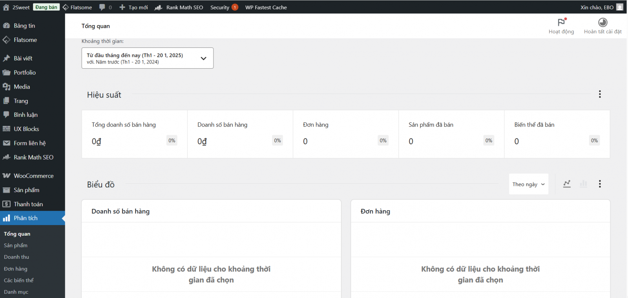628x298 pixels.
Task: Open Biểu đồ section options menu
Action: (x=599, y=184)
